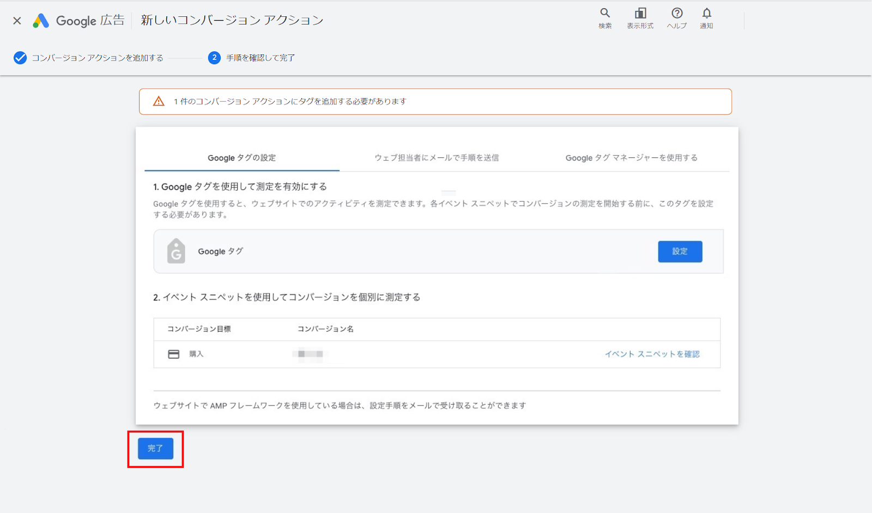The width and height of the screenshot is (872, 513).
Task: Click the blurred conversion name cell
Action: [x=310, y=354]
